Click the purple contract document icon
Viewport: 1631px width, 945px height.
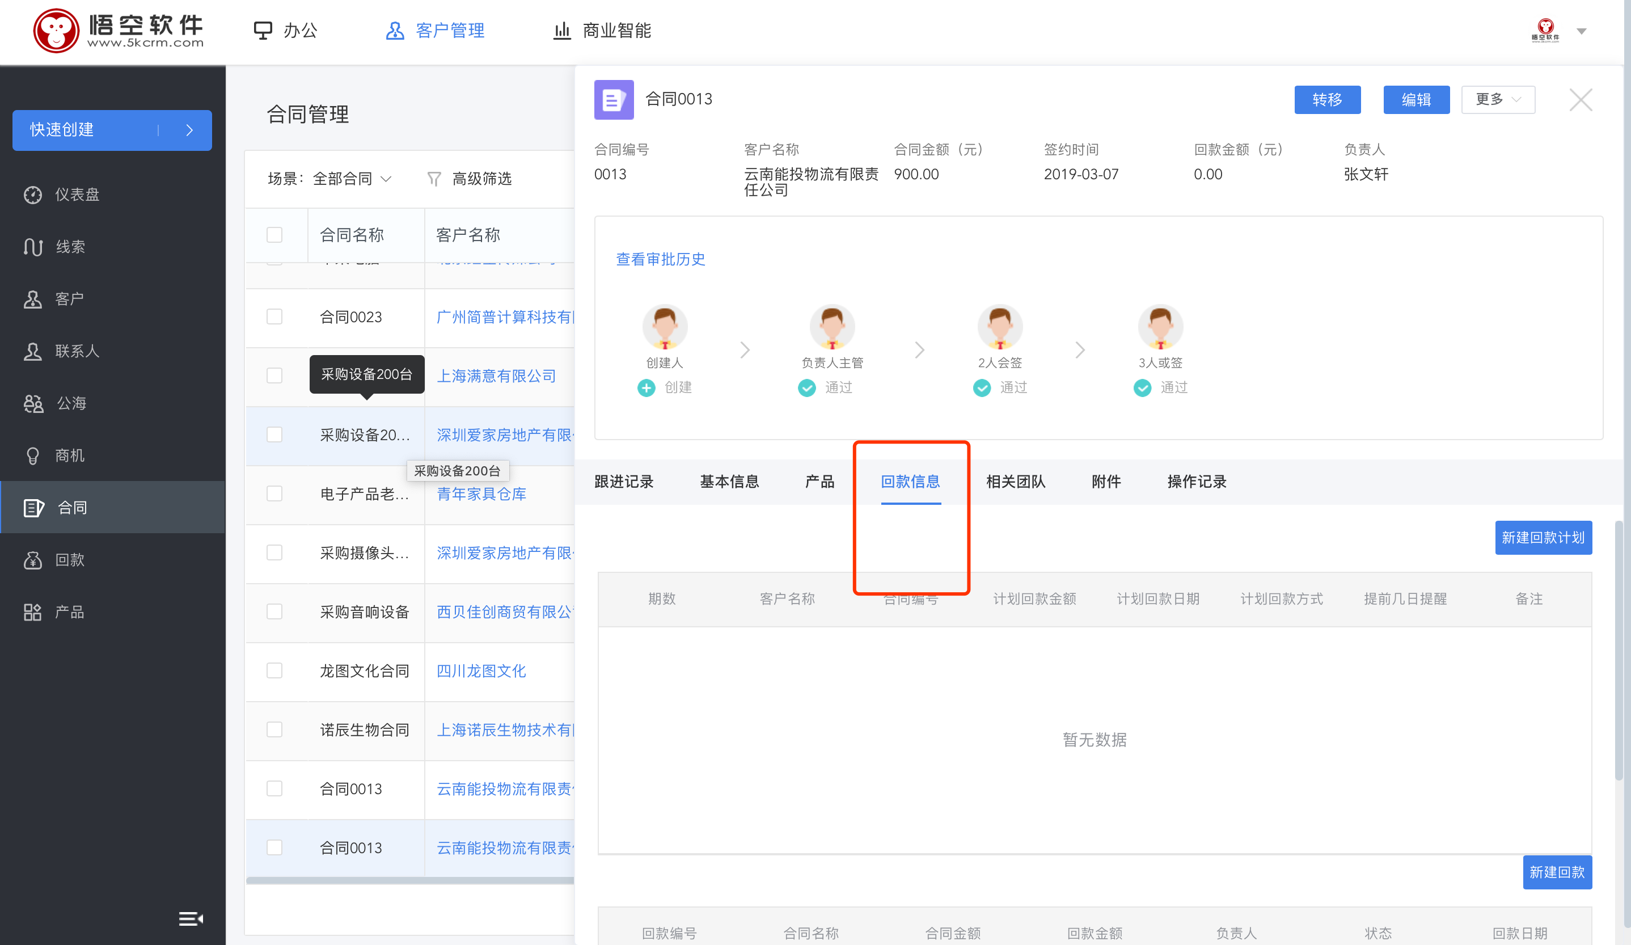click(x=614, y=100)
